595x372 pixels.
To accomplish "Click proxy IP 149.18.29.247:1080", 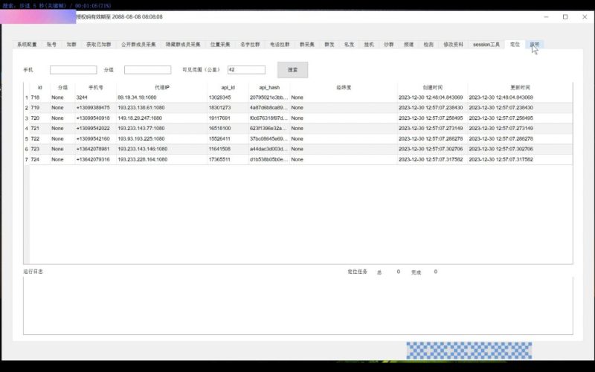I will click(x=162, y=118).
